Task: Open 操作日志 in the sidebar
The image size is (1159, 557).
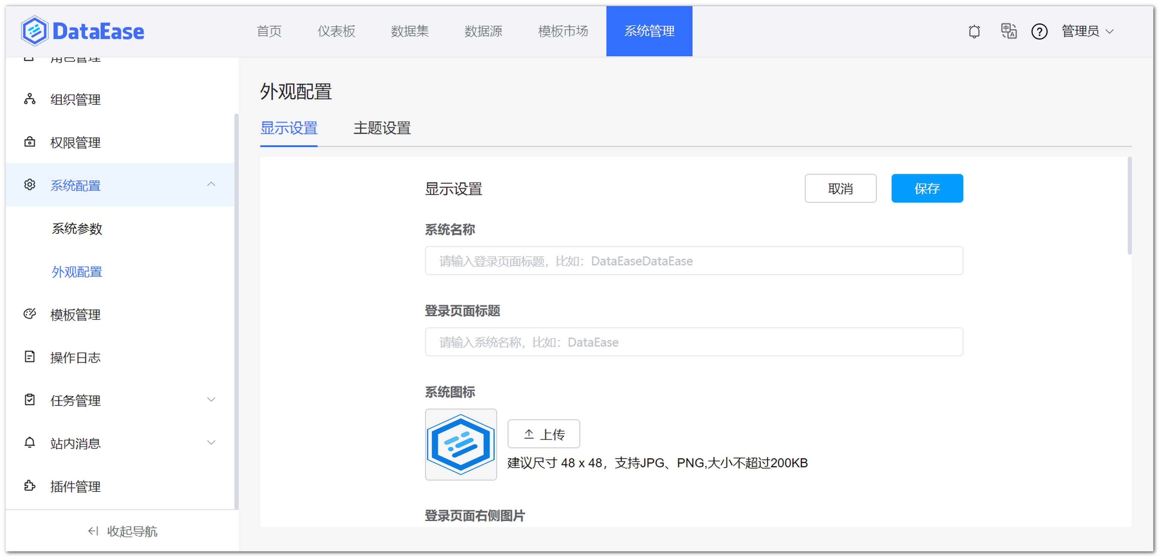Action: point(76,358)
